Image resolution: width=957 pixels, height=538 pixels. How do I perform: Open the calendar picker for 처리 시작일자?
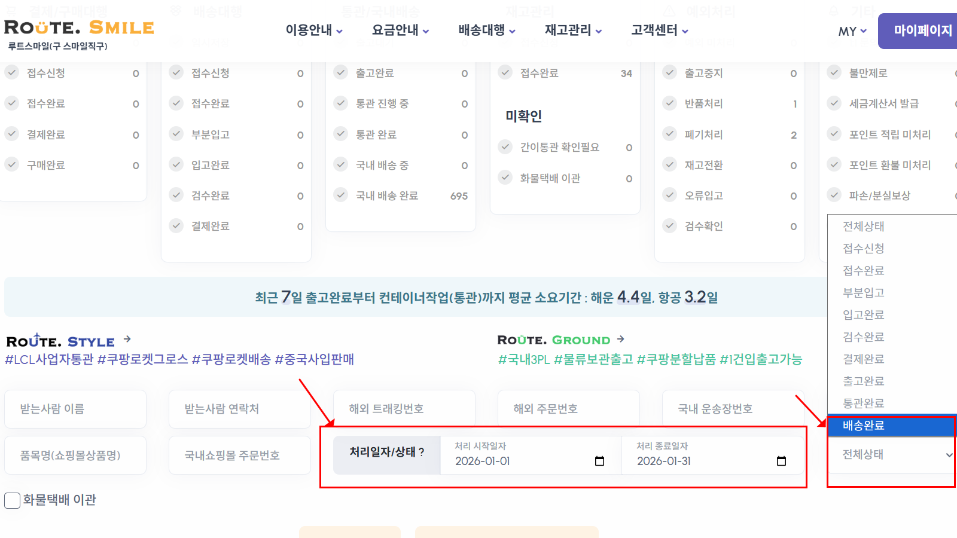(599, 461)
